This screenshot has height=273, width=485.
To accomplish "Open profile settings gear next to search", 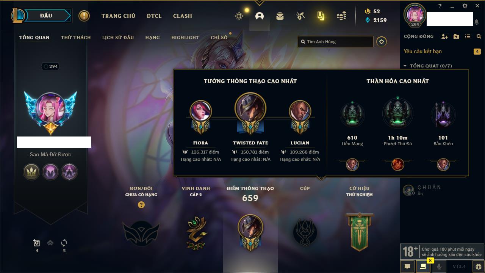I will click(382, 42).
